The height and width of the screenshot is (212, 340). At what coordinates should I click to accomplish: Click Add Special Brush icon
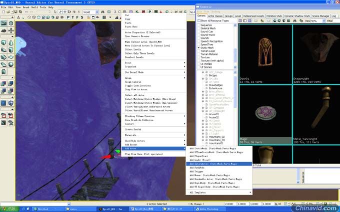[3, 103]
